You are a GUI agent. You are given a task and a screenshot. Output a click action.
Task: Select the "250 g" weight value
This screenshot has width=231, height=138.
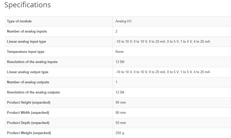(120, 133)
